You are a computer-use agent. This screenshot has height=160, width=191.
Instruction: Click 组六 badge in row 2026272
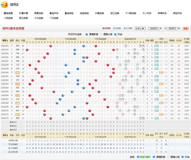tap(157, 118)
